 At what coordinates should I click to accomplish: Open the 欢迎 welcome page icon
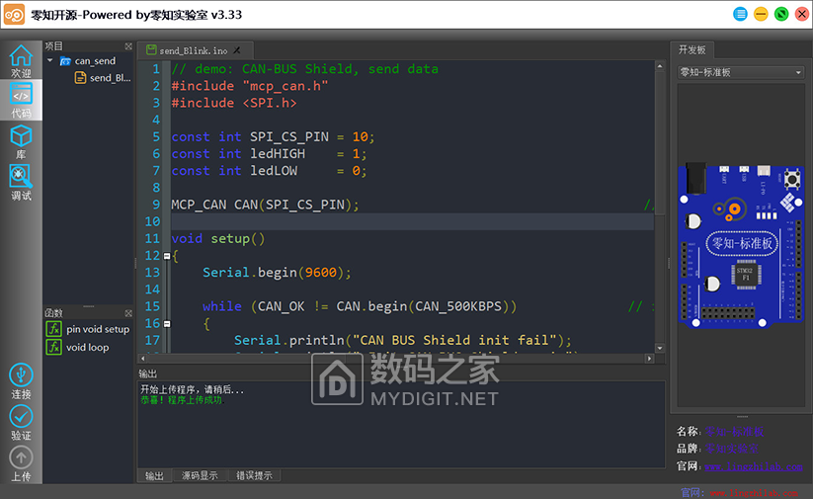pyautogui.click(x=21, y=60)
